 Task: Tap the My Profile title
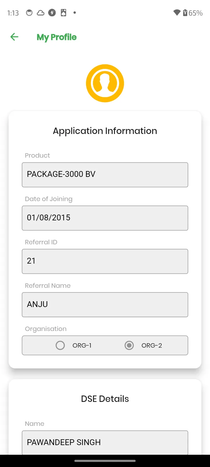(57, 37)
